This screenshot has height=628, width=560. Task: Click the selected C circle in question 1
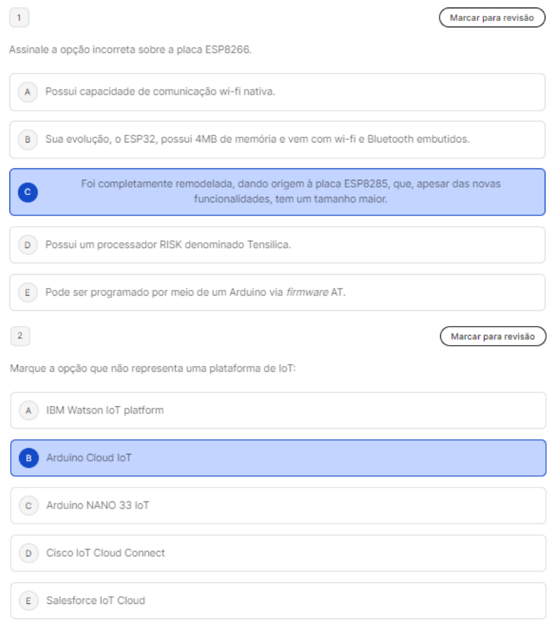point(27,192)
